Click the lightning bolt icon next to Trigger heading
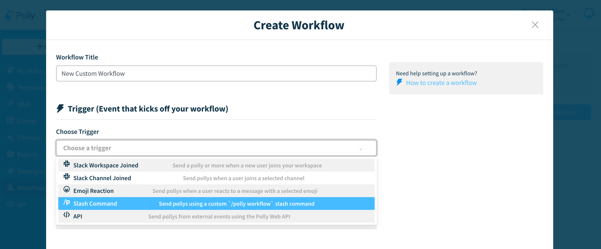Viewport: 601px width, 249px height. tap(60, 108)
